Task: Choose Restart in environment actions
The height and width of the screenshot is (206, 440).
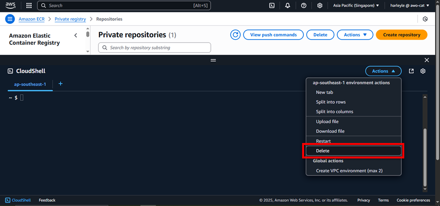Action: click(x=354, y=141)
